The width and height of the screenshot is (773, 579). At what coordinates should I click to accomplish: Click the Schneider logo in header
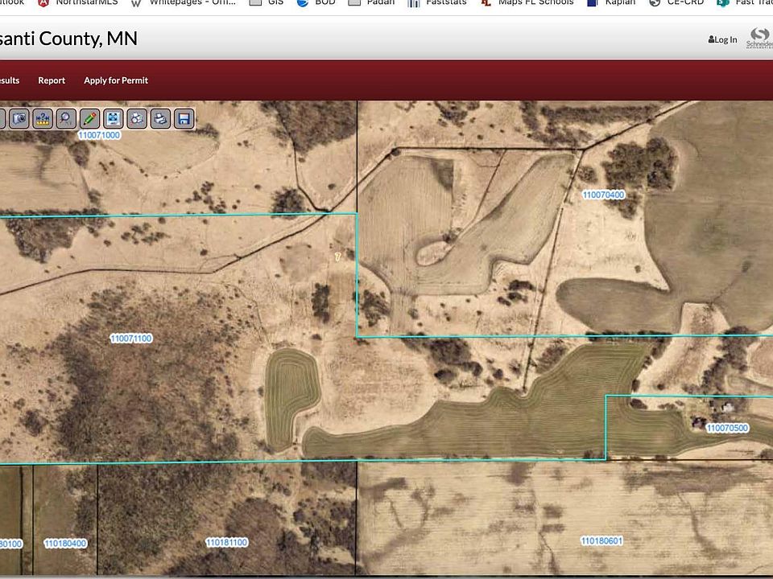(759, 38)
